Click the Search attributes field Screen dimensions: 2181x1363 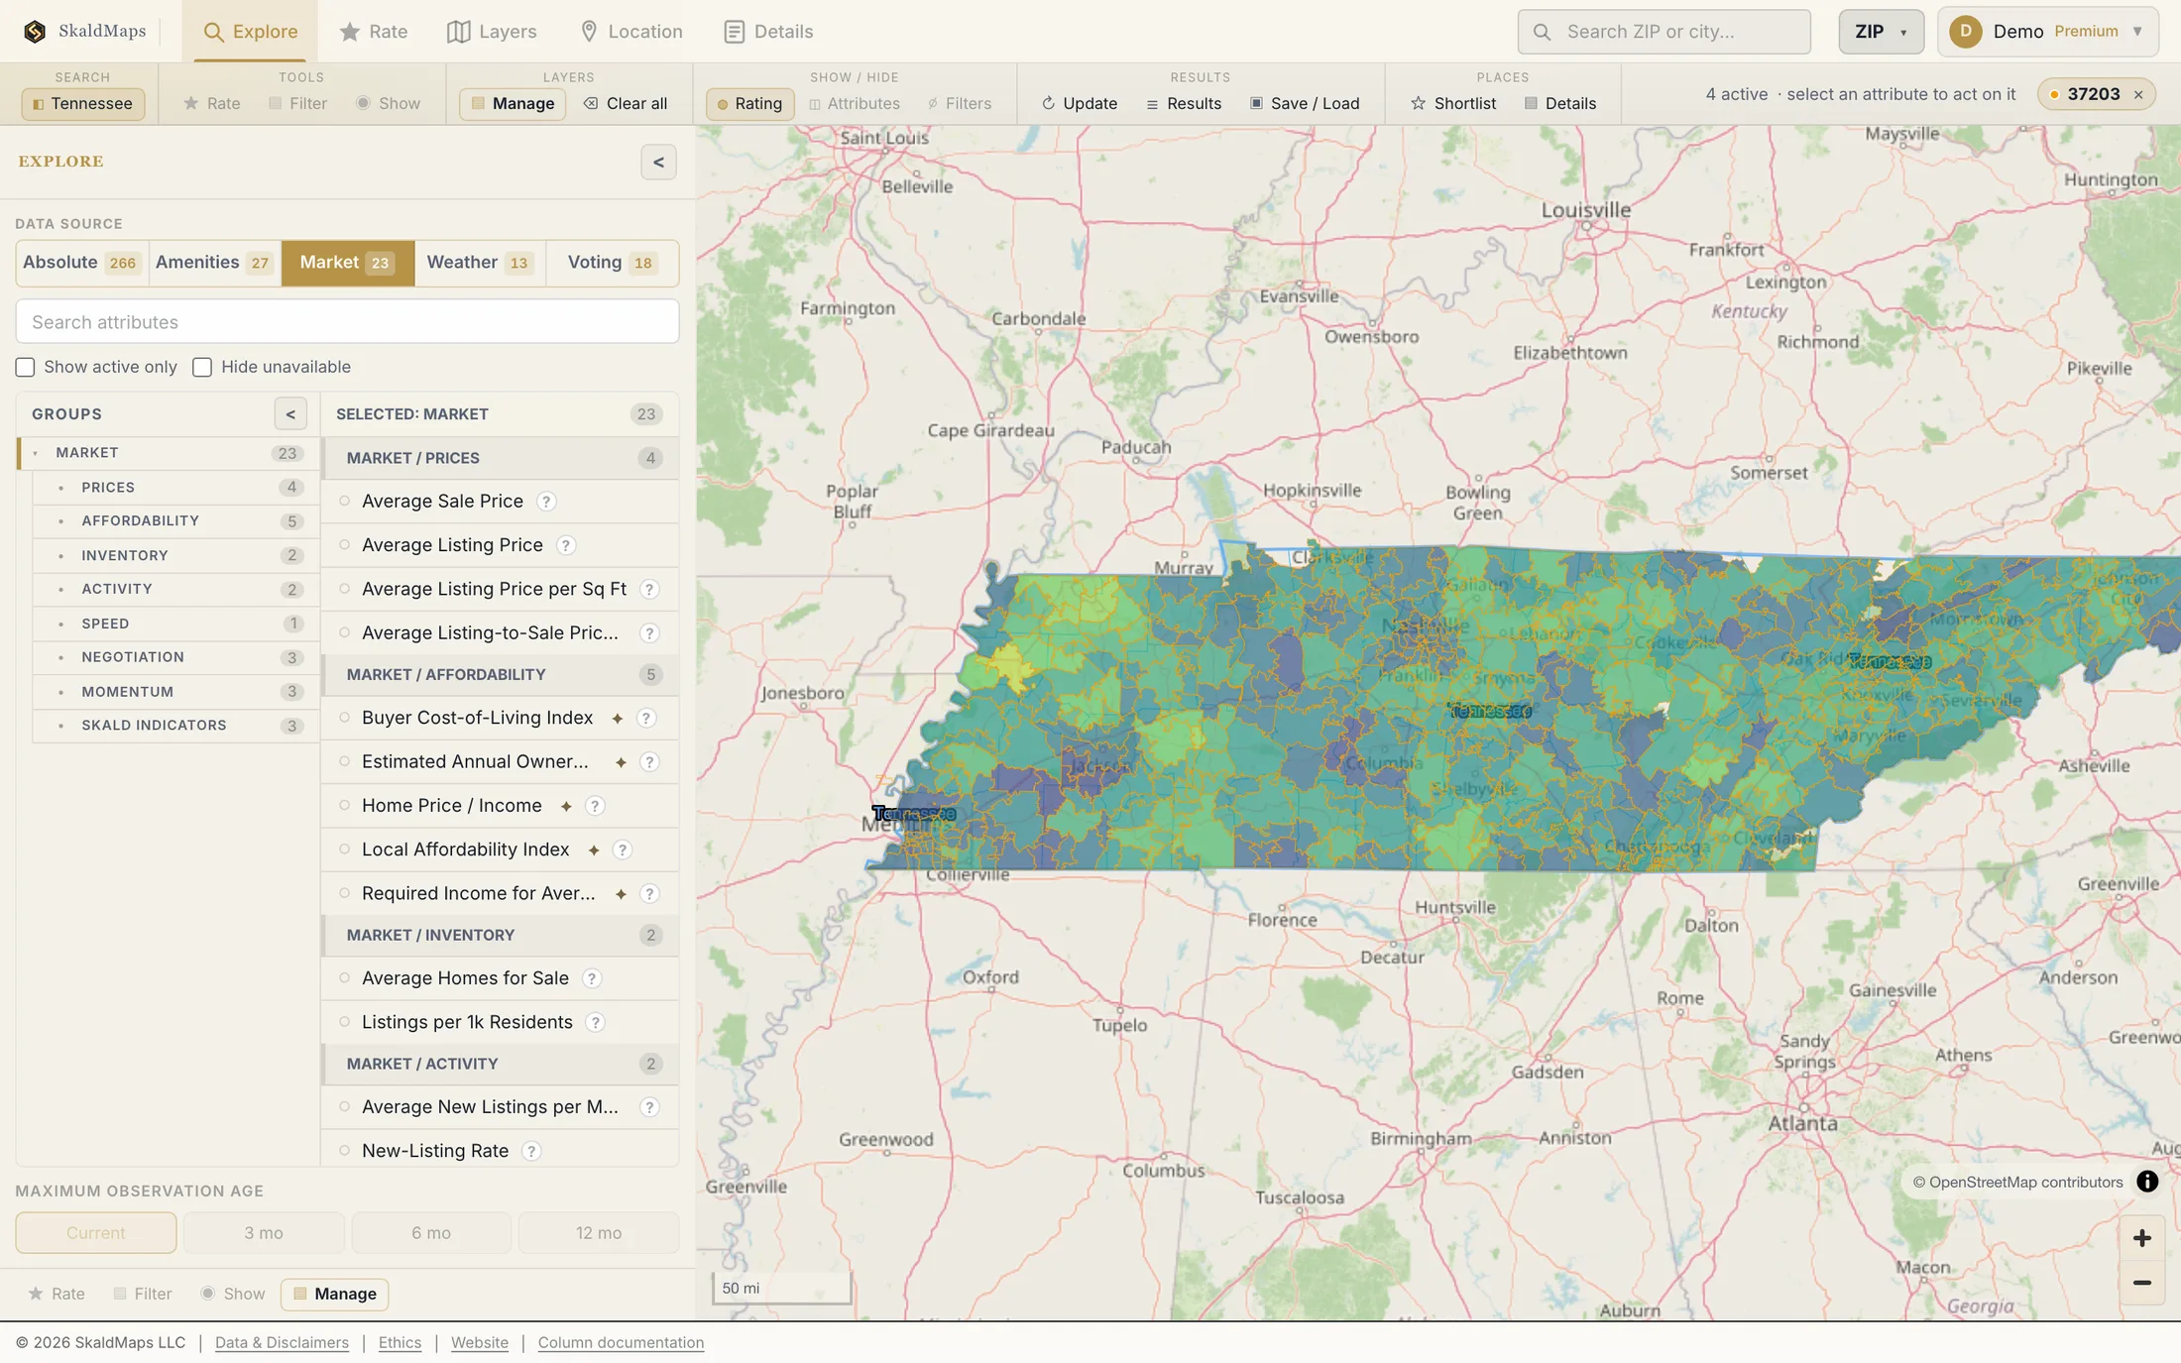click(347, 322)
